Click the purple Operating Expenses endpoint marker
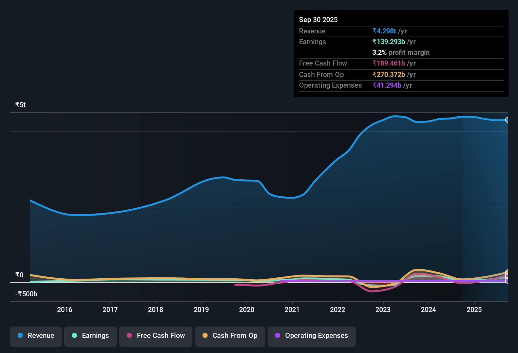This screenshot has width=518, height=353. pyautogui.click(x=507, y=281)
